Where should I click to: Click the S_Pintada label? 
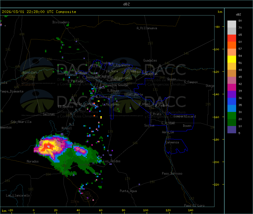pyautogui.click(x=75, y=81)
